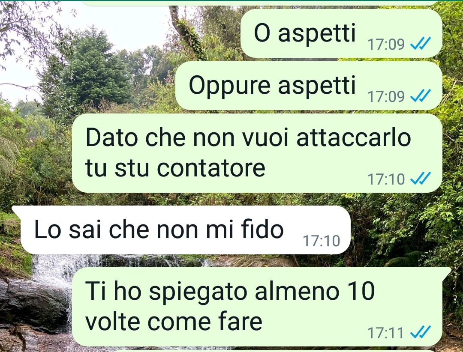Tap the word "contatore" in the message
The height and width of the screenshot is (352, 463).
211,168
